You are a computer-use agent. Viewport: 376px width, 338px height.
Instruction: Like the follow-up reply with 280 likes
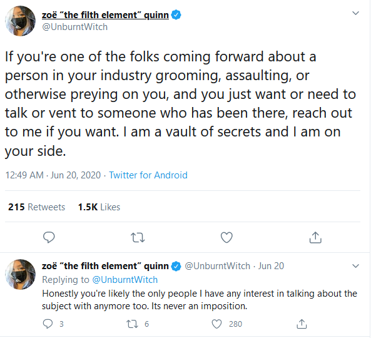[x=217, y=324]
